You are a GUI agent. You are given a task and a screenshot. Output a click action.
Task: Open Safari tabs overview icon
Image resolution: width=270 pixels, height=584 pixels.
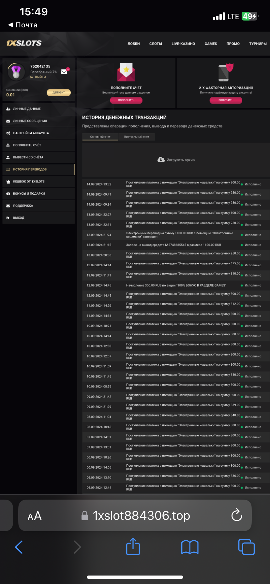point(246,547)
